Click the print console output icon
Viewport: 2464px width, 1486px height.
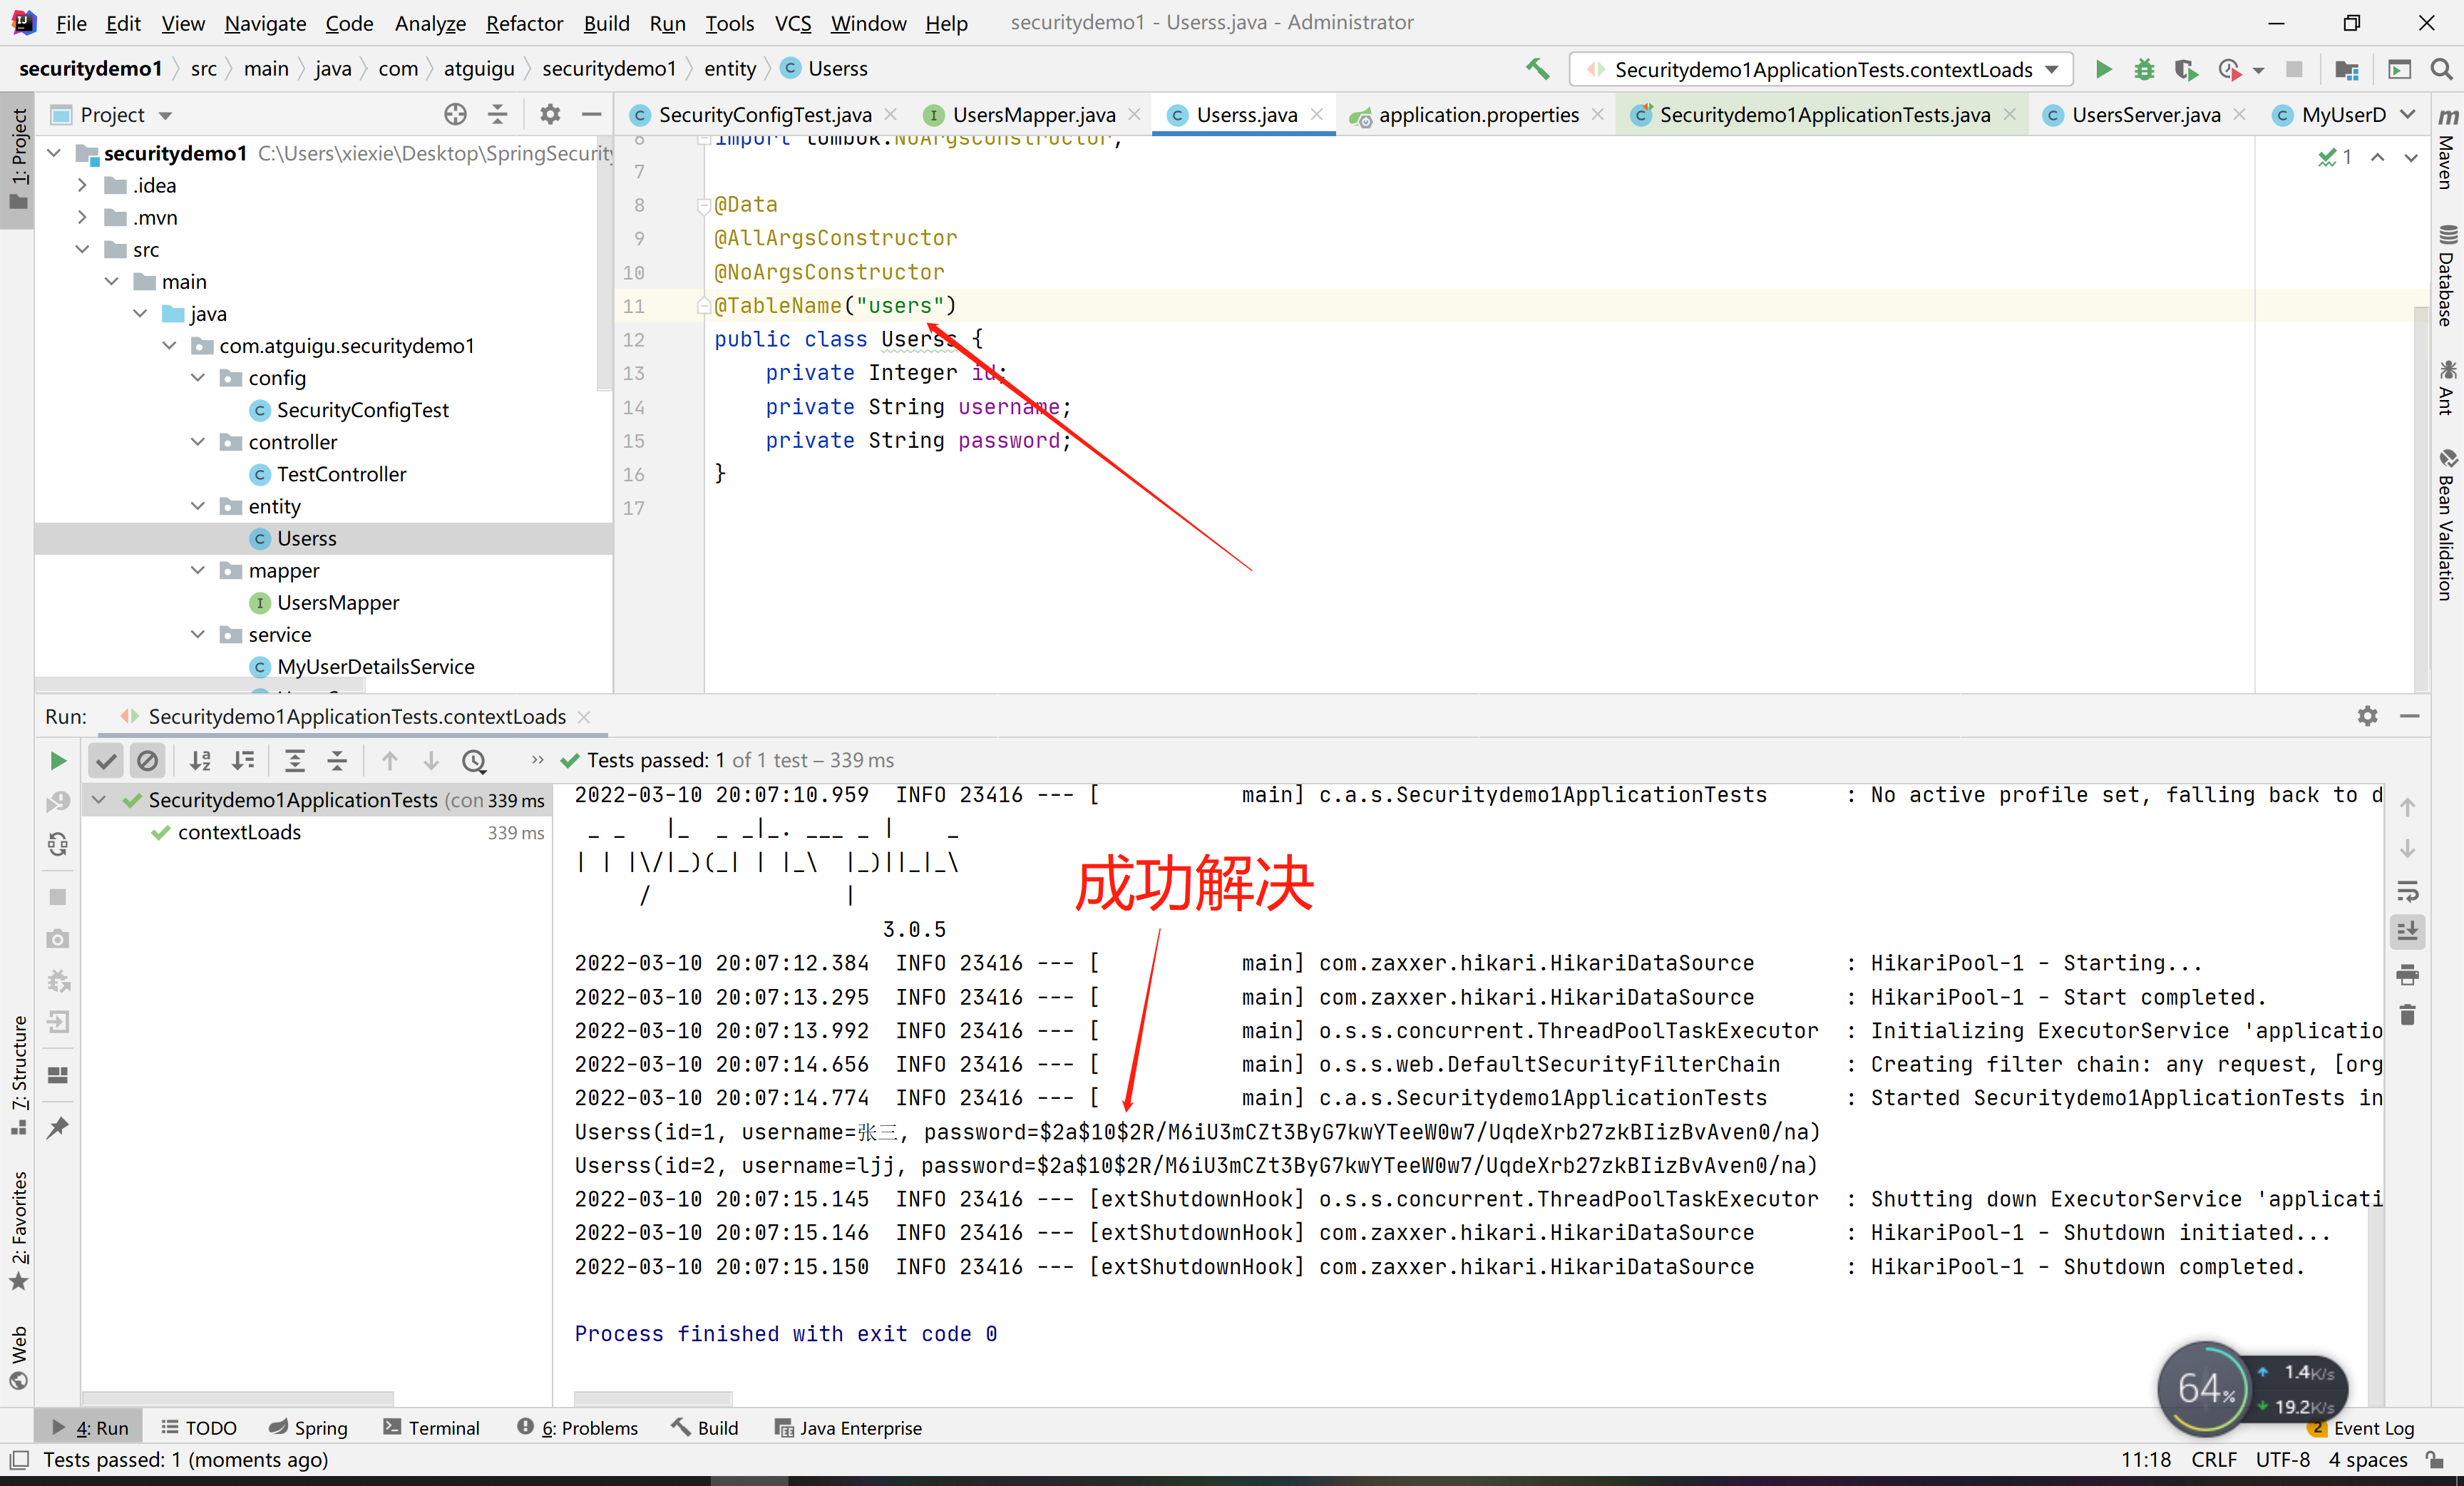point(2408,974)
